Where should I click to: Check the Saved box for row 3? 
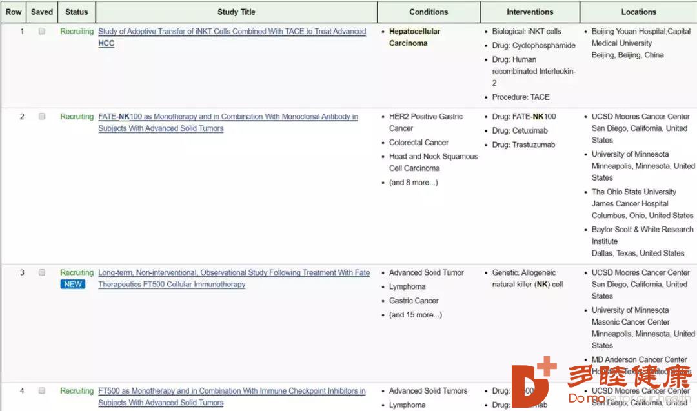(42, 272)
